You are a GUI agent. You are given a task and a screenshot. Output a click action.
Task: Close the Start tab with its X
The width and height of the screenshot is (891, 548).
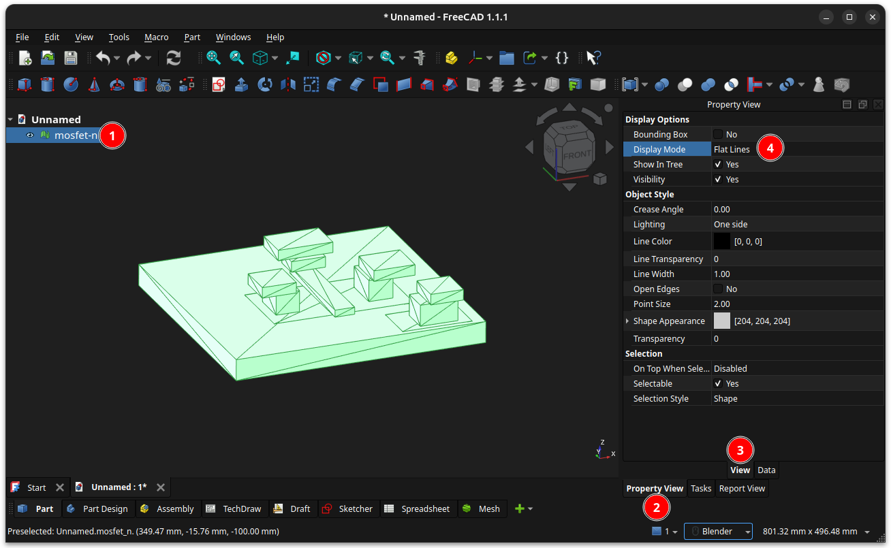(x=60, y=487)
